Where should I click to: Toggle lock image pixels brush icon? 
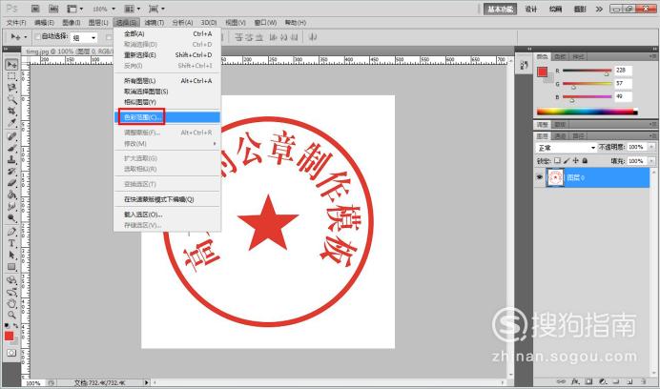click(567, 161)
